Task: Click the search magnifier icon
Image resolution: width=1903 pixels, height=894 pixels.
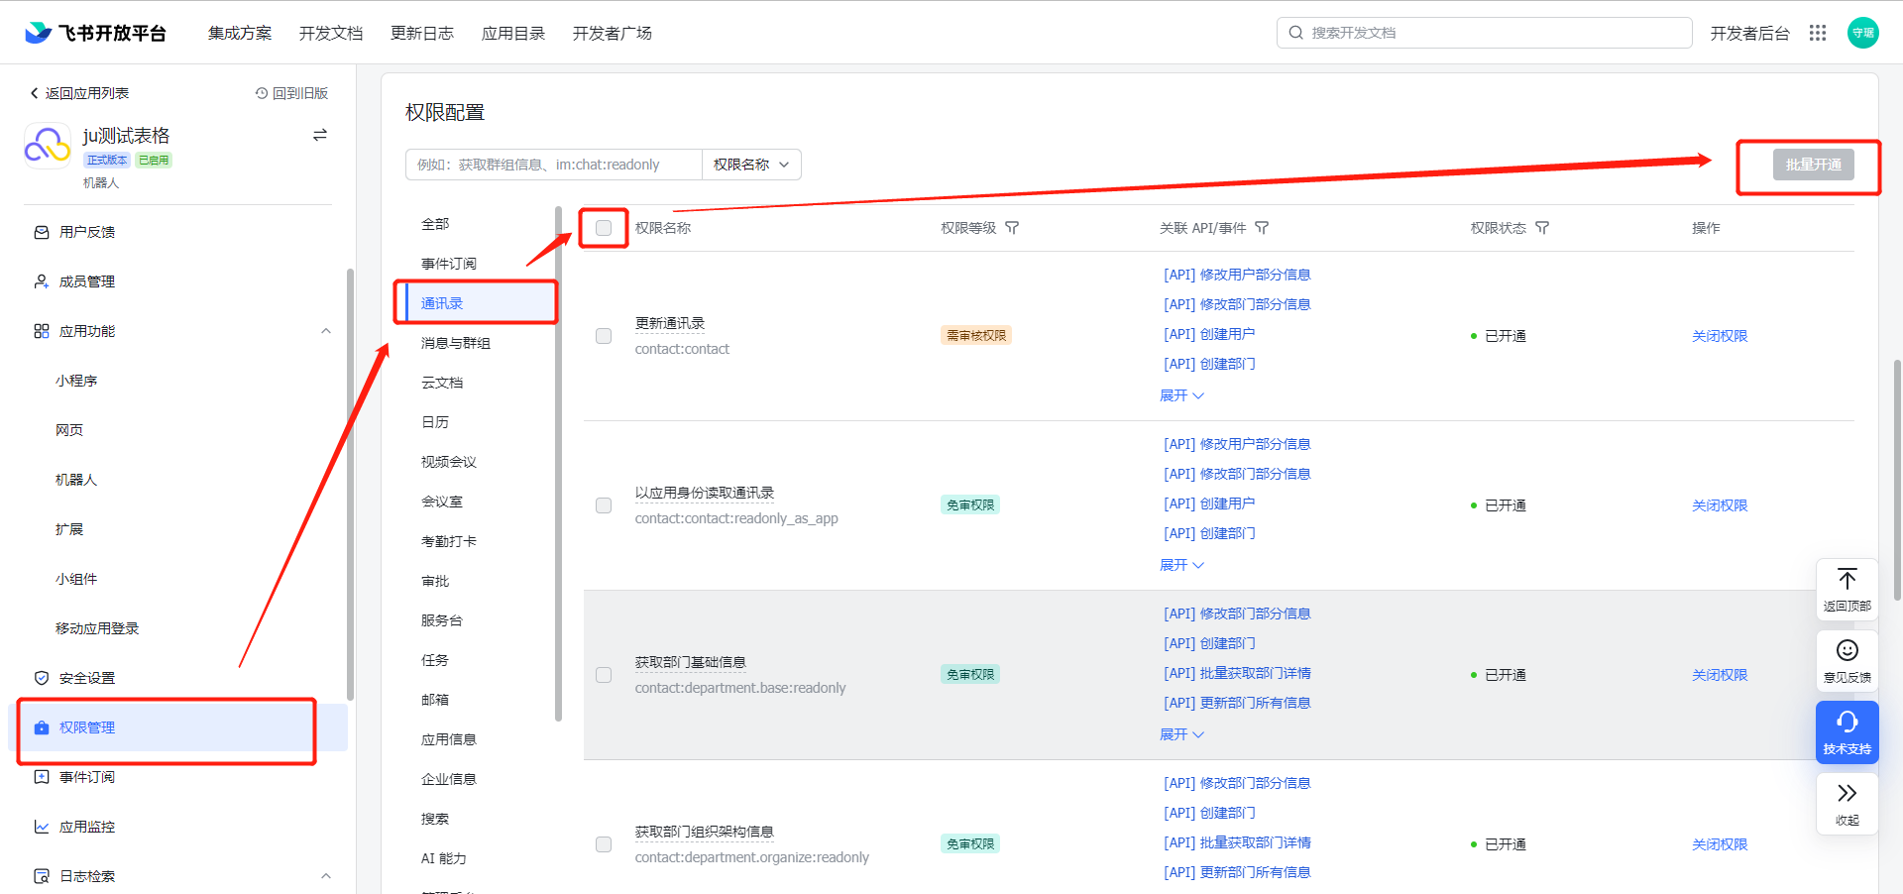Action: pos(1295,33)
